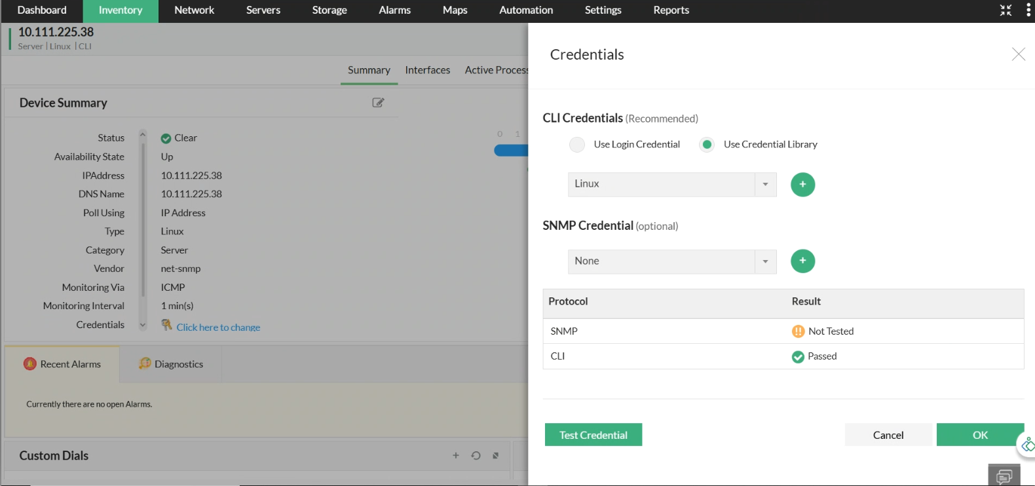Screen dimensions: 1035x486
Task: Click the green Clear status icon
Action: (166, 138)
